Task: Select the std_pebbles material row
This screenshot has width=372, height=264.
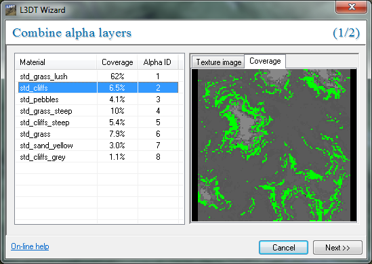Action: pos(98,100)
